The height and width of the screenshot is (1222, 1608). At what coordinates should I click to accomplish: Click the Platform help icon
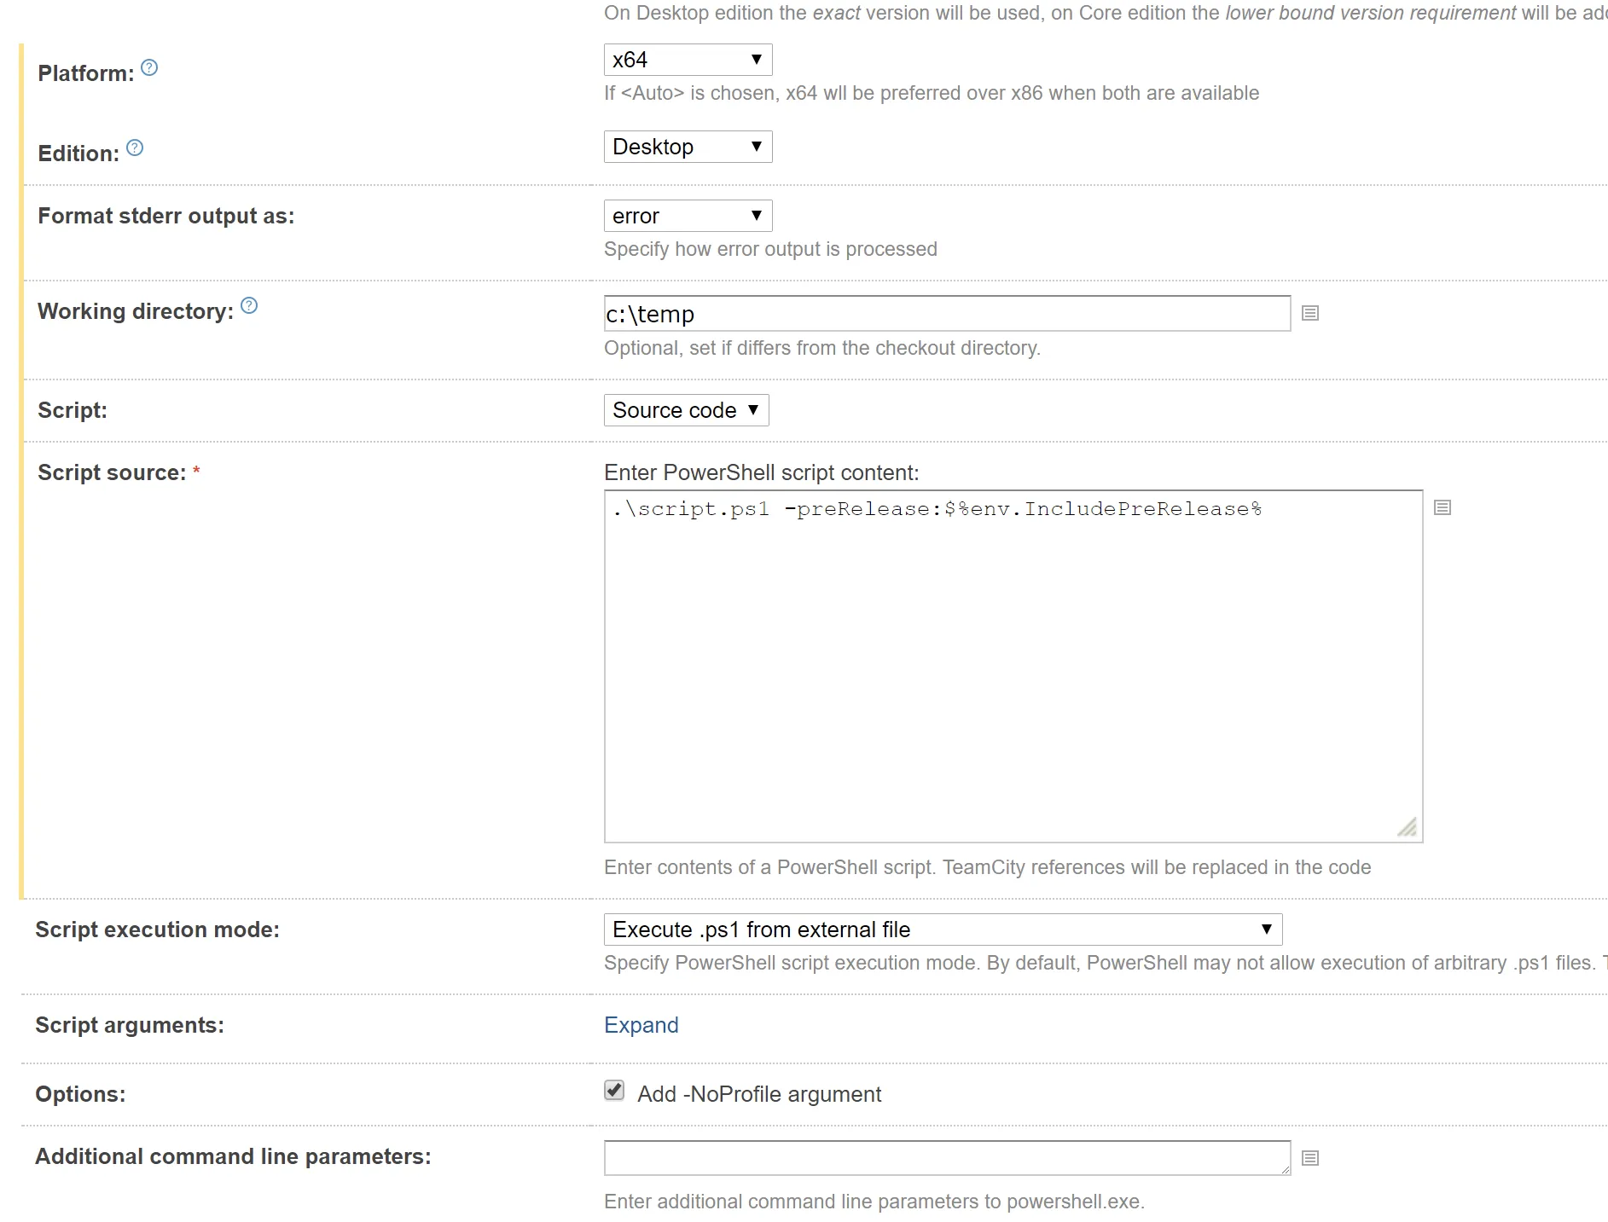click(149, 68)
